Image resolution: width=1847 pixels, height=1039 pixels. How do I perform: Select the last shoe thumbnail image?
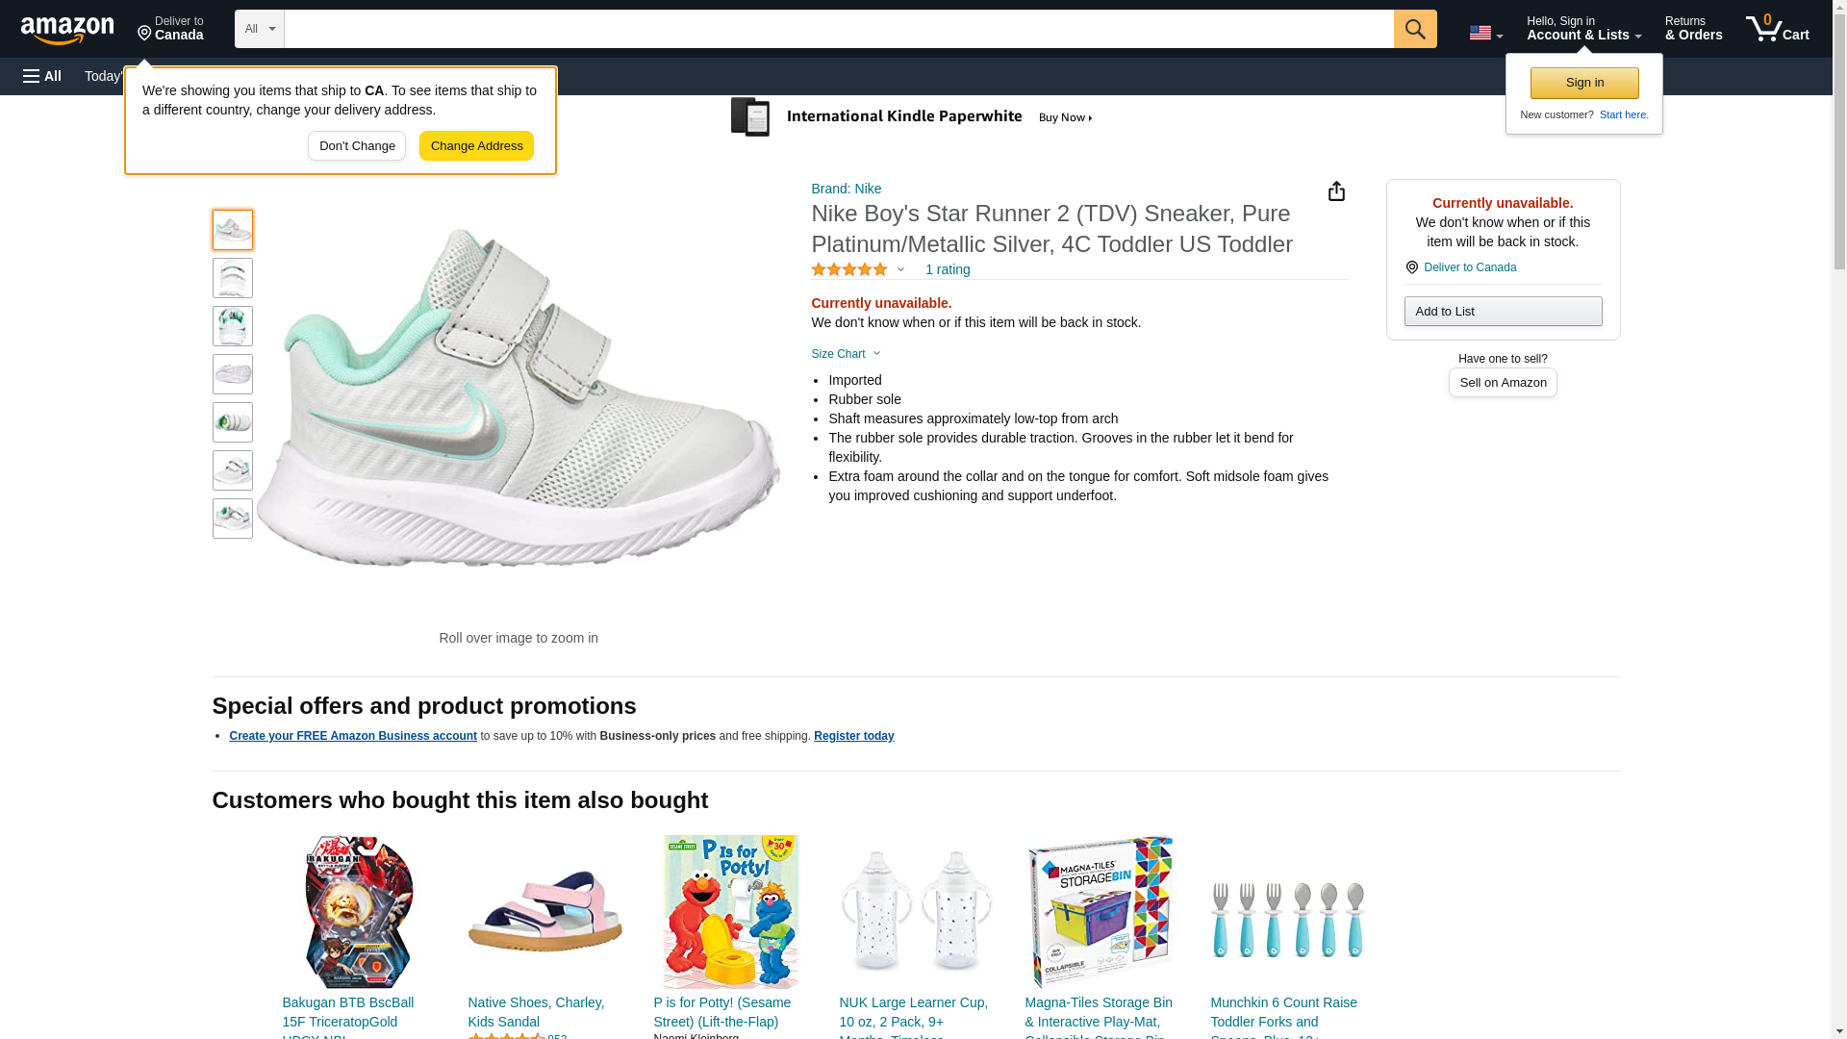(x=233, y=519)
